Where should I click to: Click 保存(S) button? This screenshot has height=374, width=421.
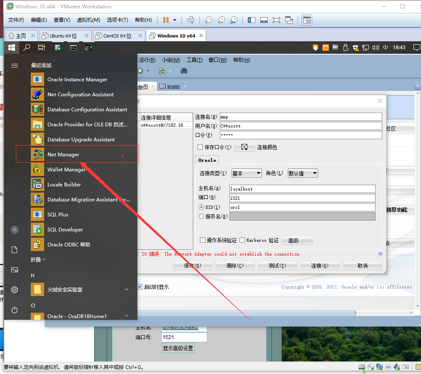pos(192,266)
